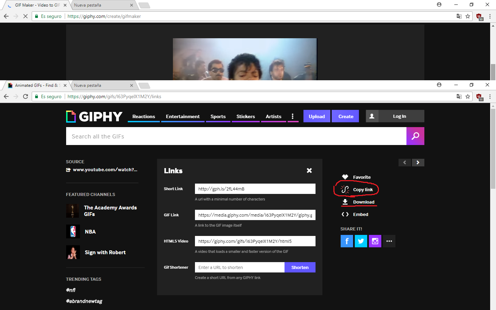496x310 pixels.
Task: Open the translate icon in front window address bar
Action: click(459, 96)
